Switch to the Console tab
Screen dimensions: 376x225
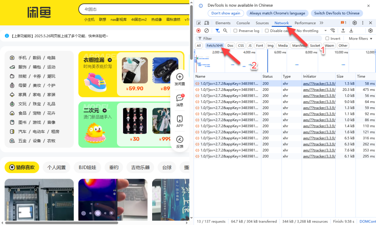(x=243, y=23)
